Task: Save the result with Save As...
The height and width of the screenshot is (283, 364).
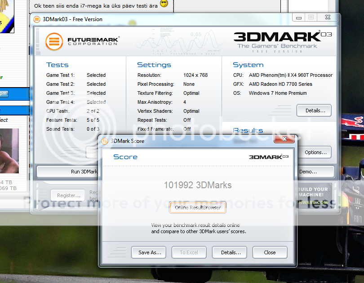Action: coord(149,252)
